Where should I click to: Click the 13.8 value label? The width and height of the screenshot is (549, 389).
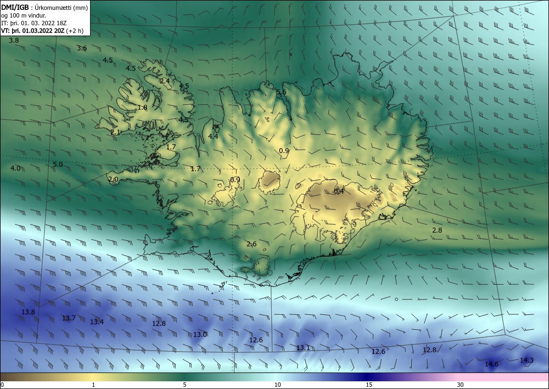(x=28, y=312)
